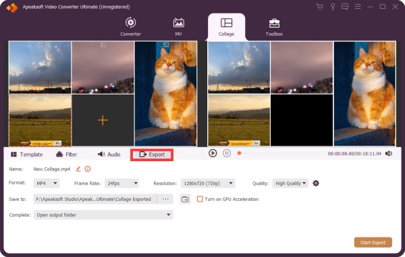Image resolution: width=405 pixels, height=257 pixels.
Task: Click the info icon beside file name
Action: click(x=88, y=169)
